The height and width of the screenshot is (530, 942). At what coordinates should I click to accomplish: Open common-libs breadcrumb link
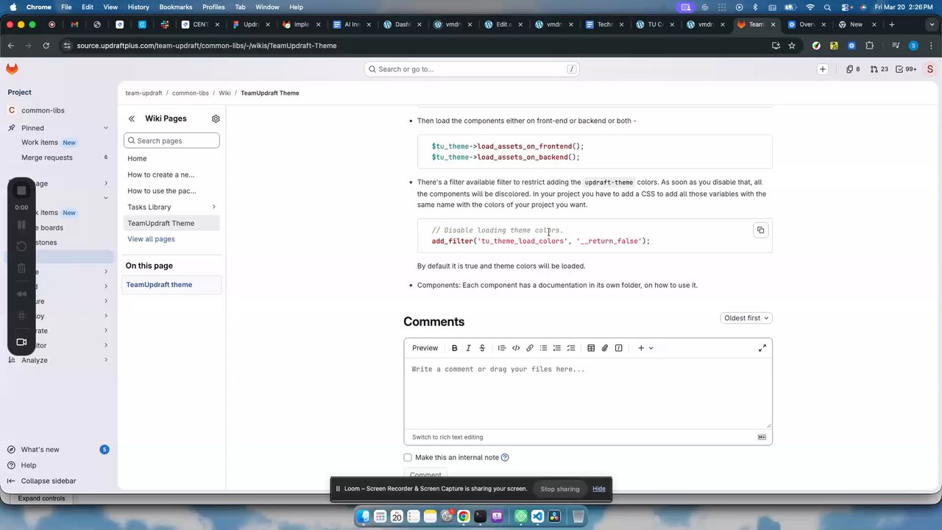[x=191, y=93]
